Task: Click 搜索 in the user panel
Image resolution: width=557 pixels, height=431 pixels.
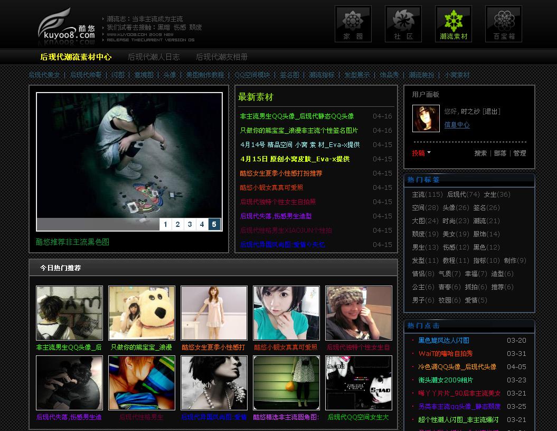Action: tap(480, 153)
